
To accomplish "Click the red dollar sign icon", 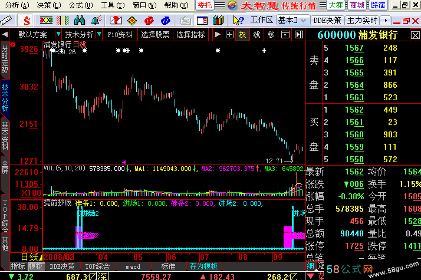I will [x=27, y=21].
